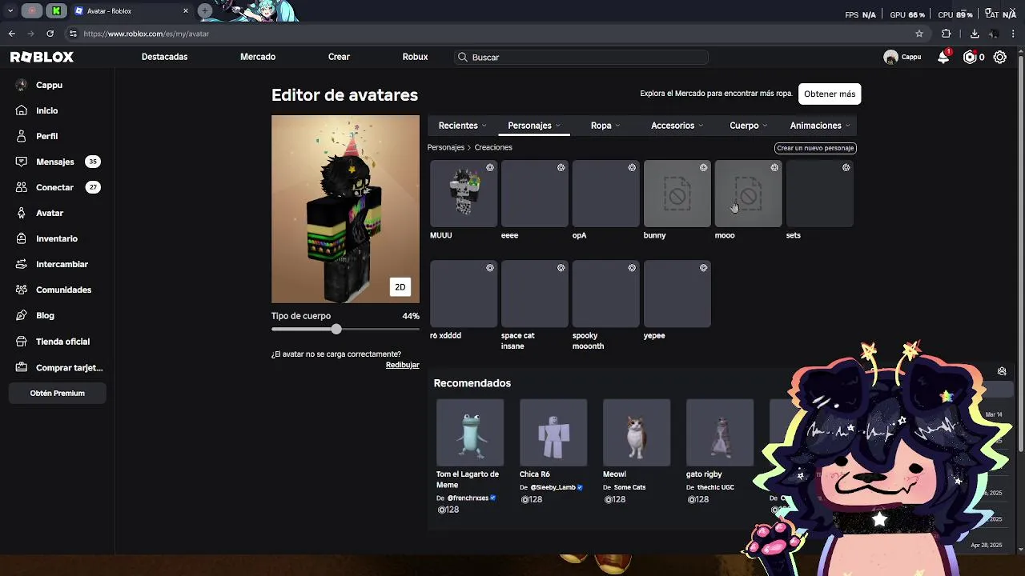Image resolution: width=1025 pixels, height=576 pixels.
Task: Open the Perfil sidebar icon
Action: point(22,136)
